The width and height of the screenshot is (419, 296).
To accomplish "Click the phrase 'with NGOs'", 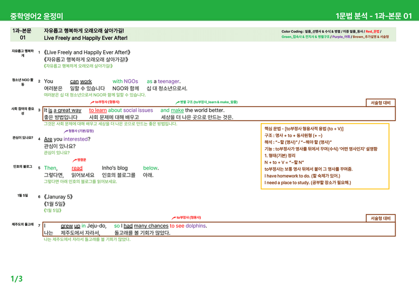I will click(125, 81).
